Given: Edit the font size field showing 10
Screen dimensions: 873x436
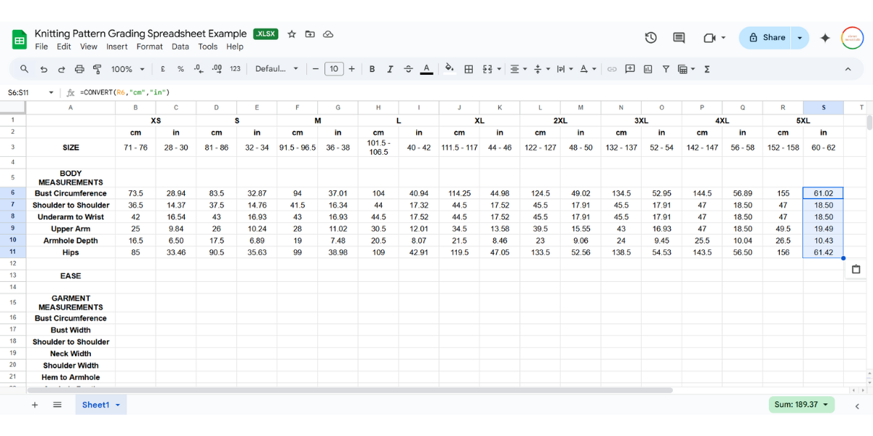Looking at the screenshot, I should click(x=334, y=69).
